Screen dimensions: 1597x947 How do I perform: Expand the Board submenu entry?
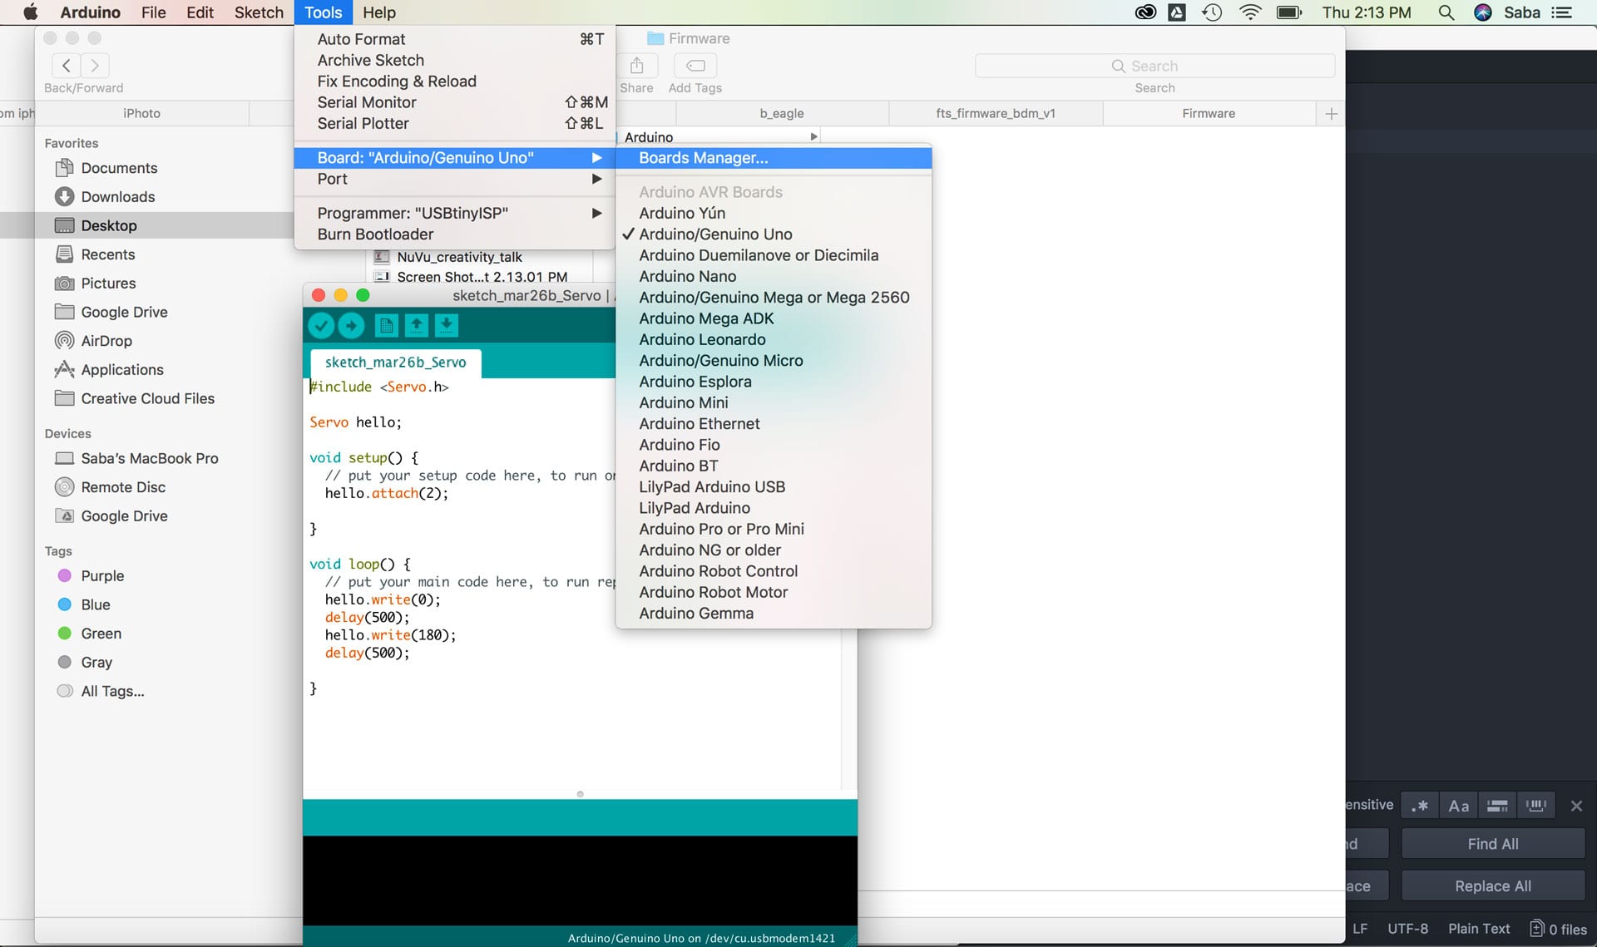[x=454, y=158]
